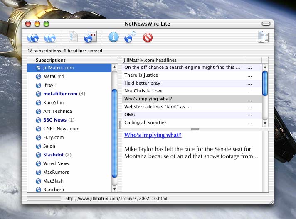296x219 pixels.
Task: Open headline 'There is justice'
Action: click(x=192, y=75)
